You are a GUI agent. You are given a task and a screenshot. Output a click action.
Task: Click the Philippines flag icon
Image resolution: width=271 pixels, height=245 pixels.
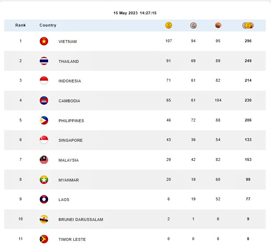tap(44, 120)
